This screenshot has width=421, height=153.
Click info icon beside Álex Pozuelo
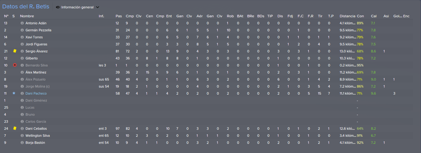22,80
